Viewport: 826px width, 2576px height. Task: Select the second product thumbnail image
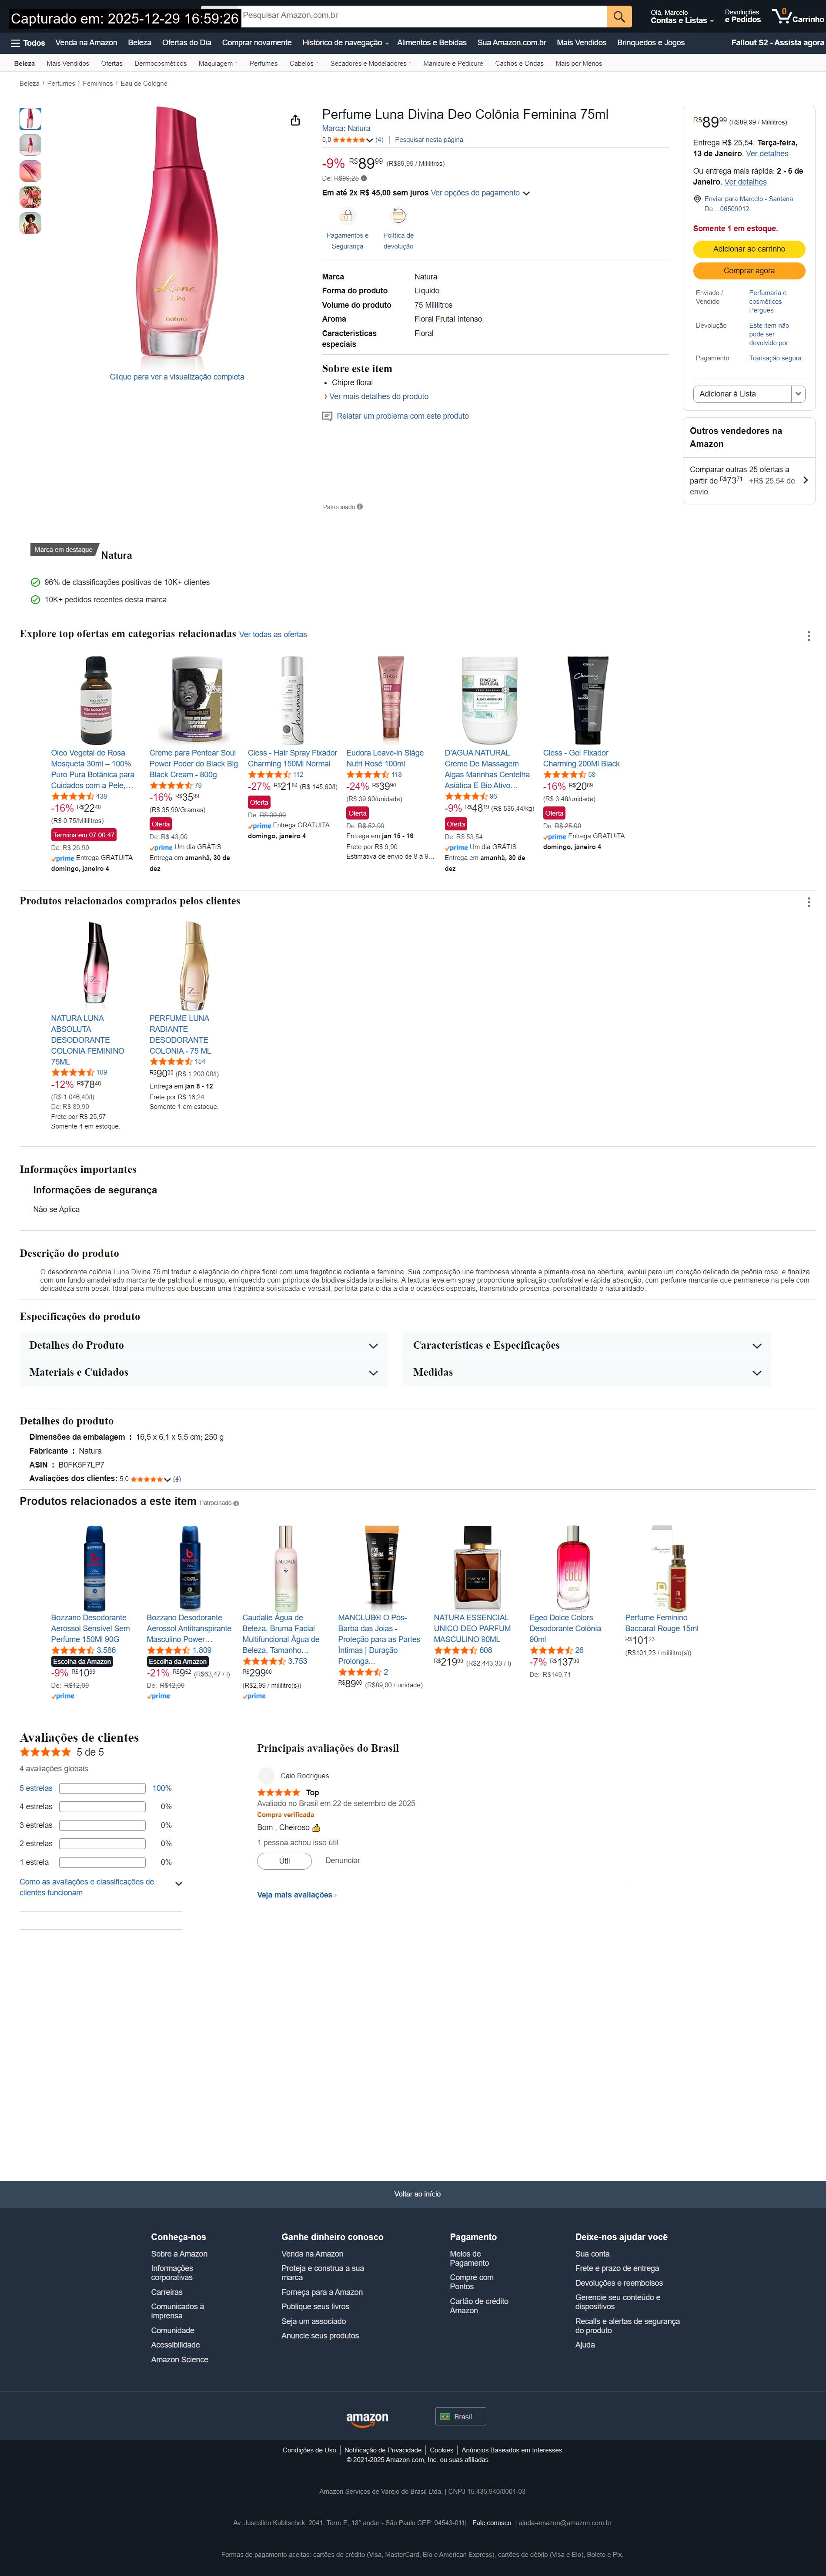tap(31, 145)
